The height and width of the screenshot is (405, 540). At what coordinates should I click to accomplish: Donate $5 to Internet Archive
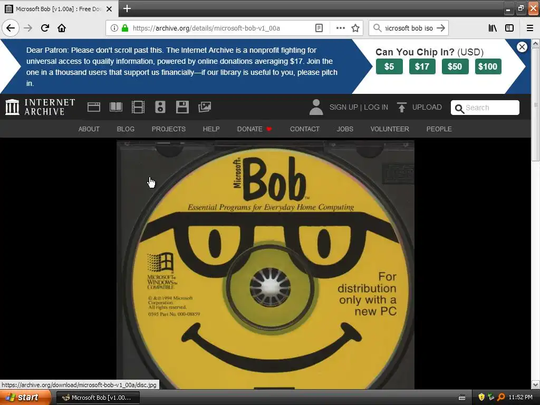[x=389, y=66]
